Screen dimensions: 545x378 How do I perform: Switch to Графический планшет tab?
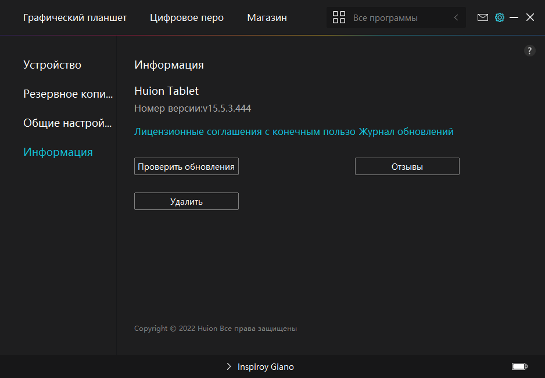(x=75, y=17)
